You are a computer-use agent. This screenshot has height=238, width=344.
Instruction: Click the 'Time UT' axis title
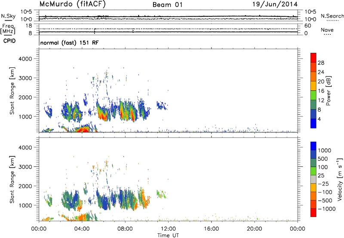coord(168,235)
